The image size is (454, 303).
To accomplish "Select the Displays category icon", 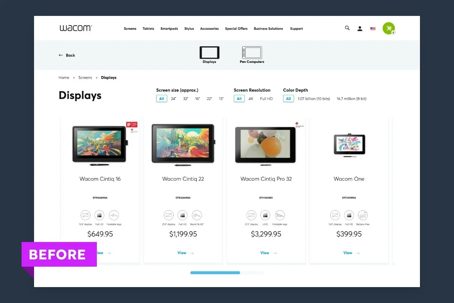I will tap(209, 53).
